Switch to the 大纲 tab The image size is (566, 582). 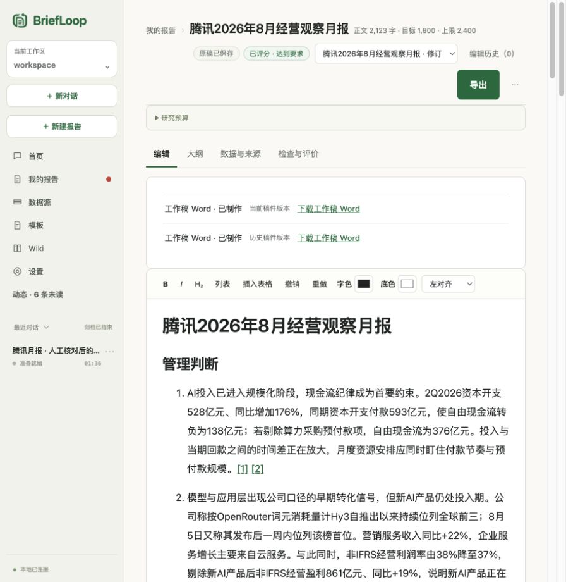pyautogui.click(x=195, y=154)
